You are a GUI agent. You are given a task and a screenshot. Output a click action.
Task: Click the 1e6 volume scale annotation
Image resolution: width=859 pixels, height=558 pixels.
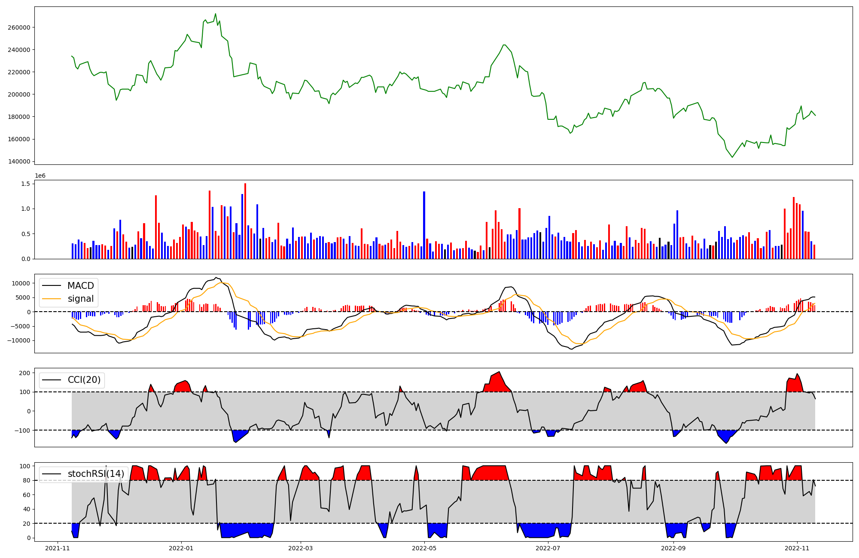pos(40,176)
